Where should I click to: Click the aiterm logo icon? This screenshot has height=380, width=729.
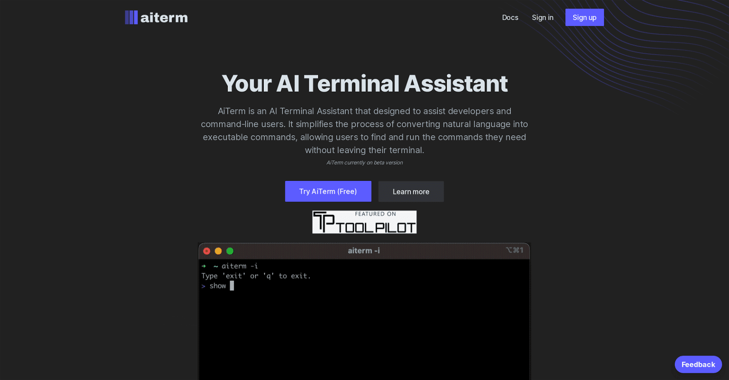(131, 17)
